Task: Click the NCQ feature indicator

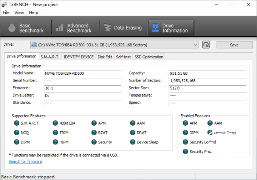Action: [x=17, y=132]
